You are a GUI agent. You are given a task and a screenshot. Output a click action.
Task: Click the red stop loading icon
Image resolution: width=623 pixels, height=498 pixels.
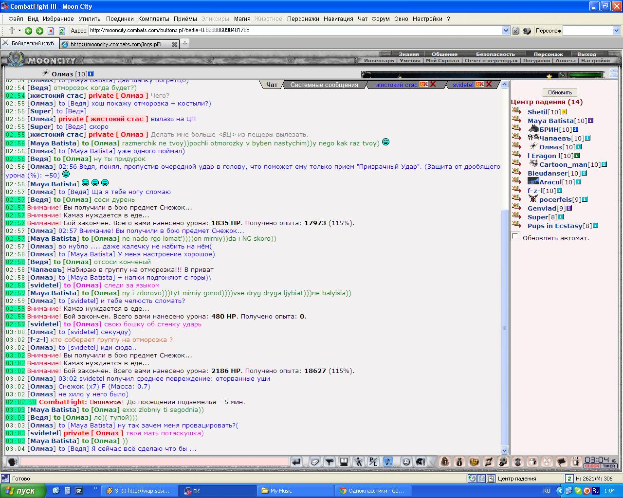(51, 31)
